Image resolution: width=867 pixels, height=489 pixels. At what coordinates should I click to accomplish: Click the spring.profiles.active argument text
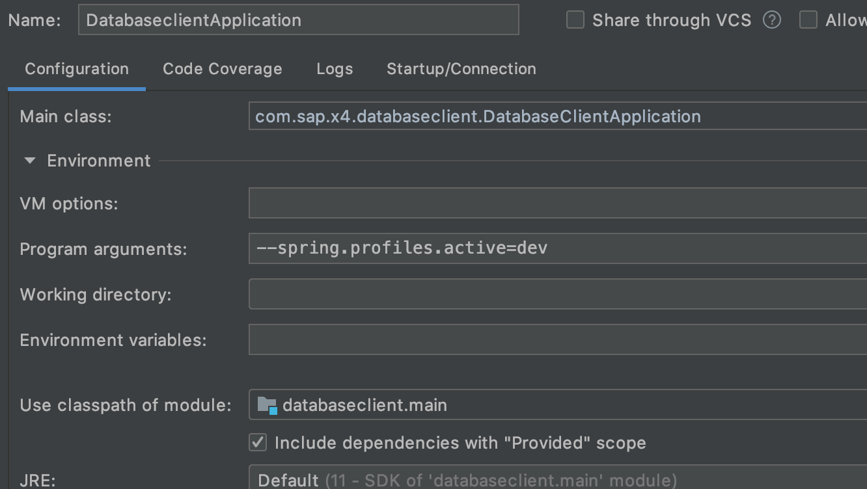coord(401,248)
